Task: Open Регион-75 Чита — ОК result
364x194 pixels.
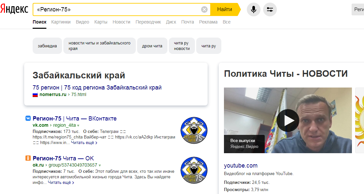Action: pos(63,158)
